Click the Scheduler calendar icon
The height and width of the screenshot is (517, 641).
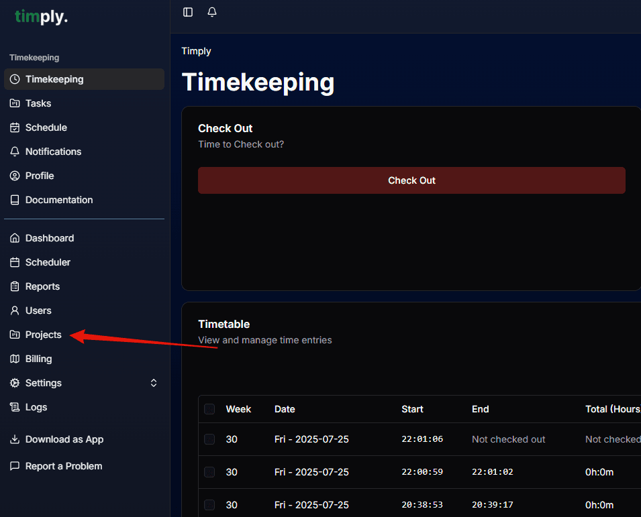pos(15,262)
